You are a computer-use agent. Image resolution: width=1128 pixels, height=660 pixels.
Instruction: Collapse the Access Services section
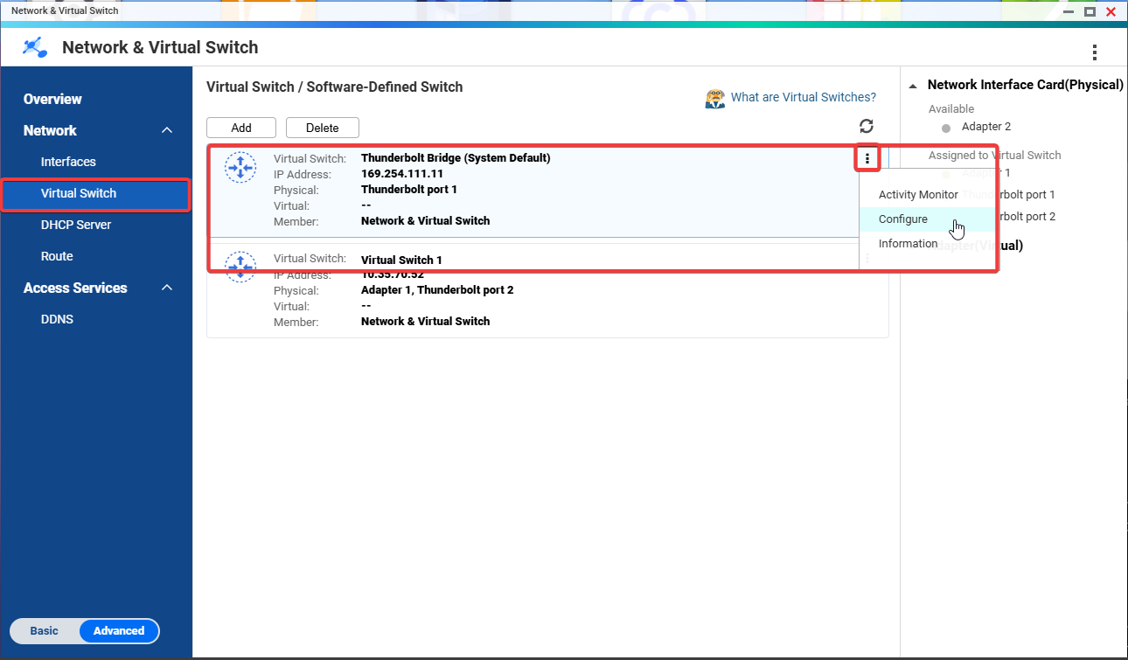tap(167, 288)
